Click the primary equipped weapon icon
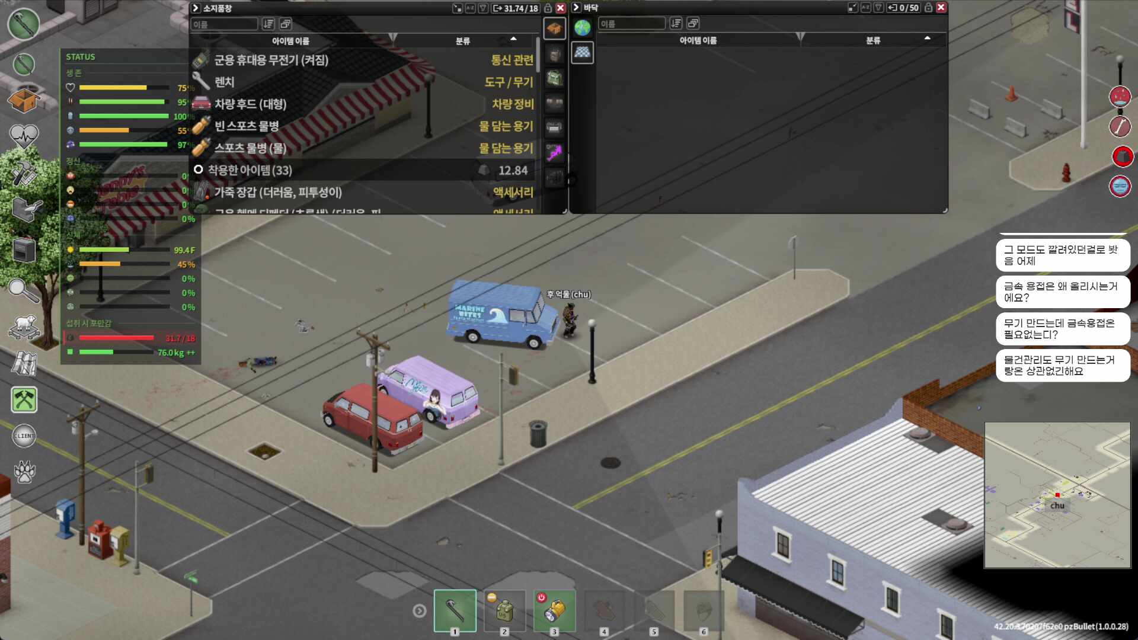The width and height of the screenshot is (1138, 640). tap(24, 24)
